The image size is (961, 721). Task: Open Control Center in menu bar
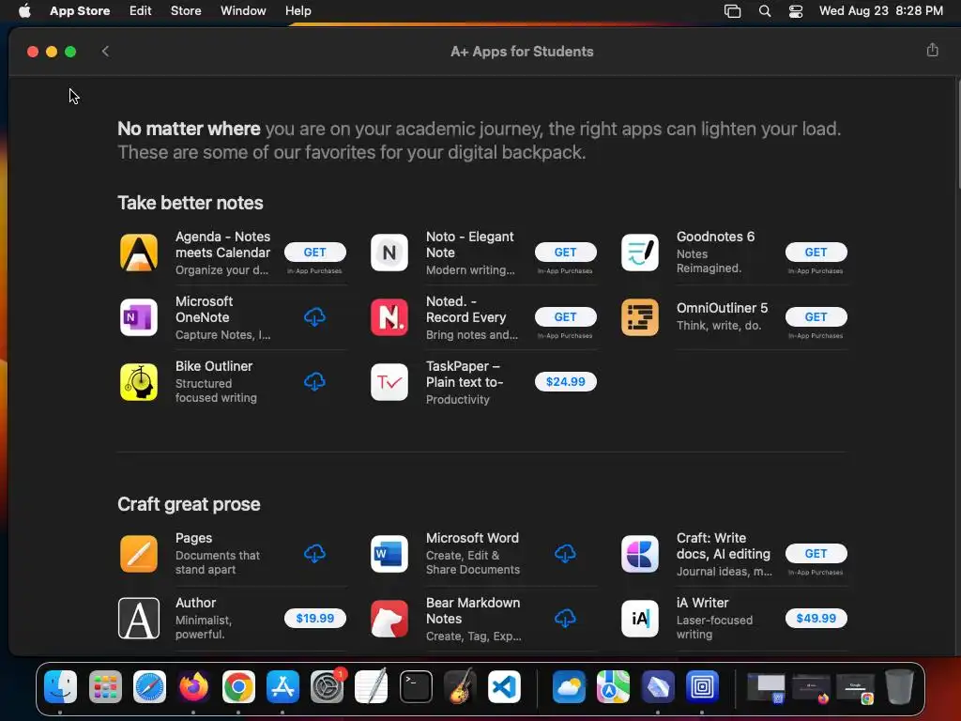click(796, 11)
